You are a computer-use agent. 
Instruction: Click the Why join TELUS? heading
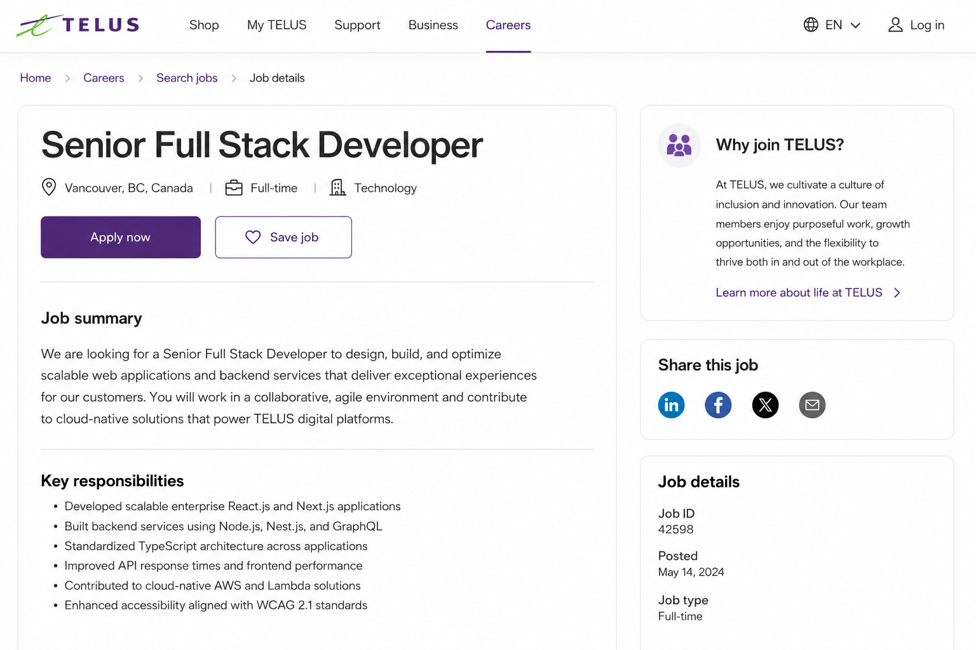(780, 145)
